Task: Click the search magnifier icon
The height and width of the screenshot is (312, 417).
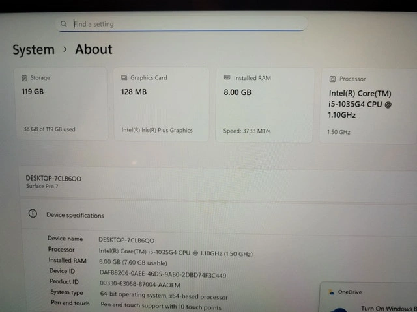Action: pyautogui.click(x=63, y=24)
